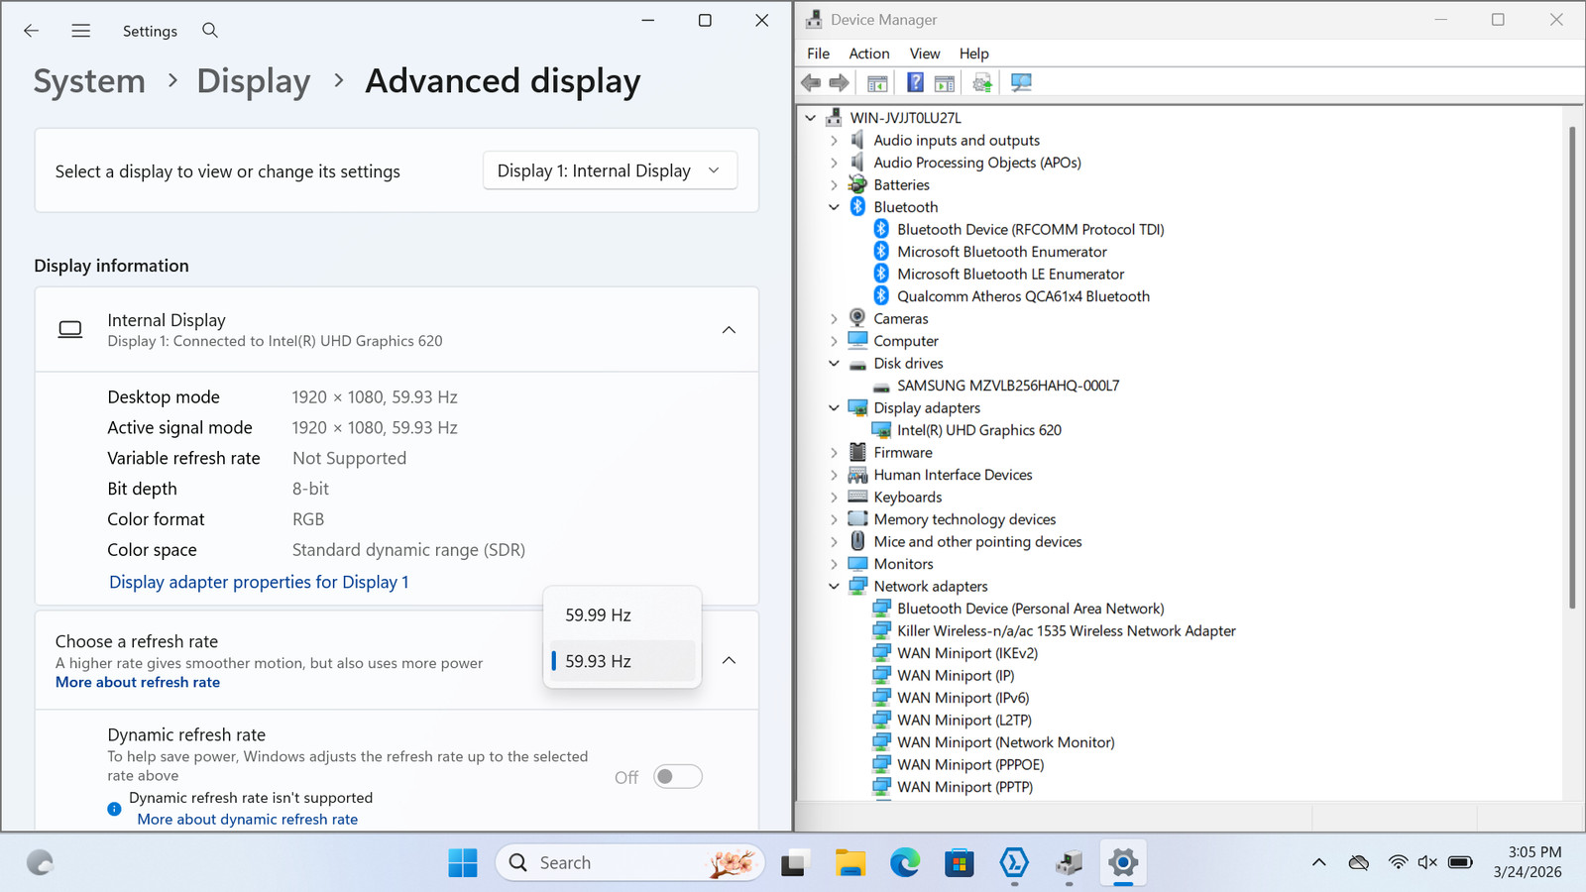The height and width of the screenshot is (892, 1586).
Task: Open Microsoft Store from the taskbar
Action: click(x=959, y=863)
